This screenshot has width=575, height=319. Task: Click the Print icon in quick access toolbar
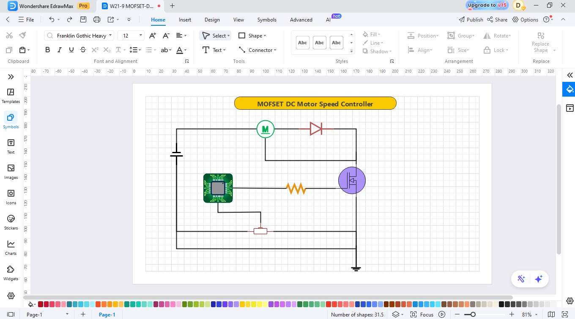96,19
